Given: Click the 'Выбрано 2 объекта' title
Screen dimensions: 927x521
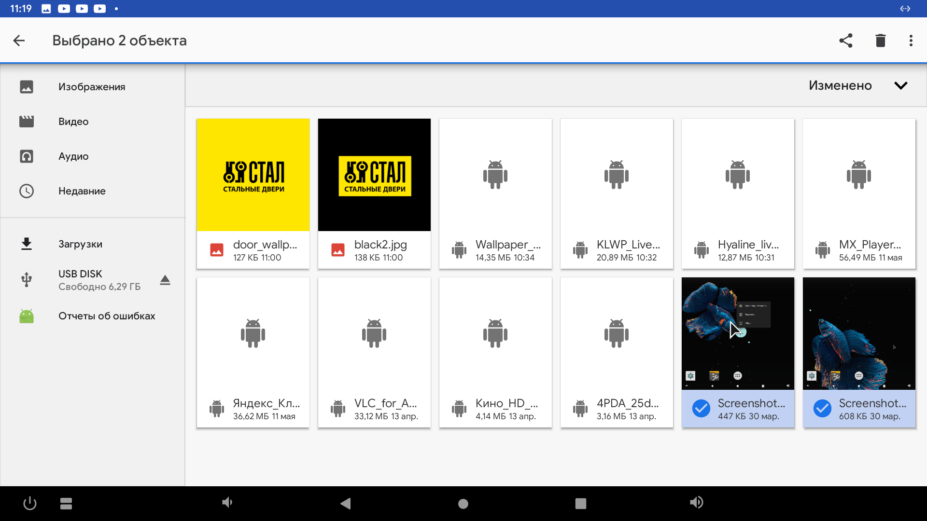Looking at the screenshot, I should click(x=119, y=41).
